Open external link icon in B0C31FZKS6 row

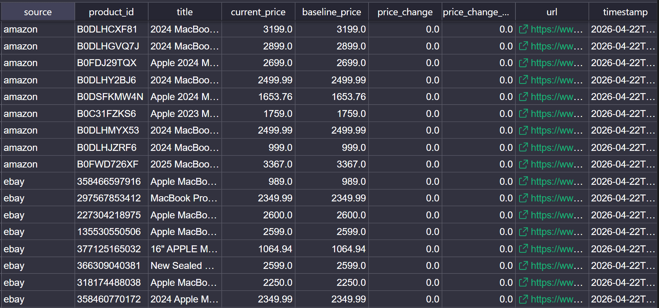[523, 114]
